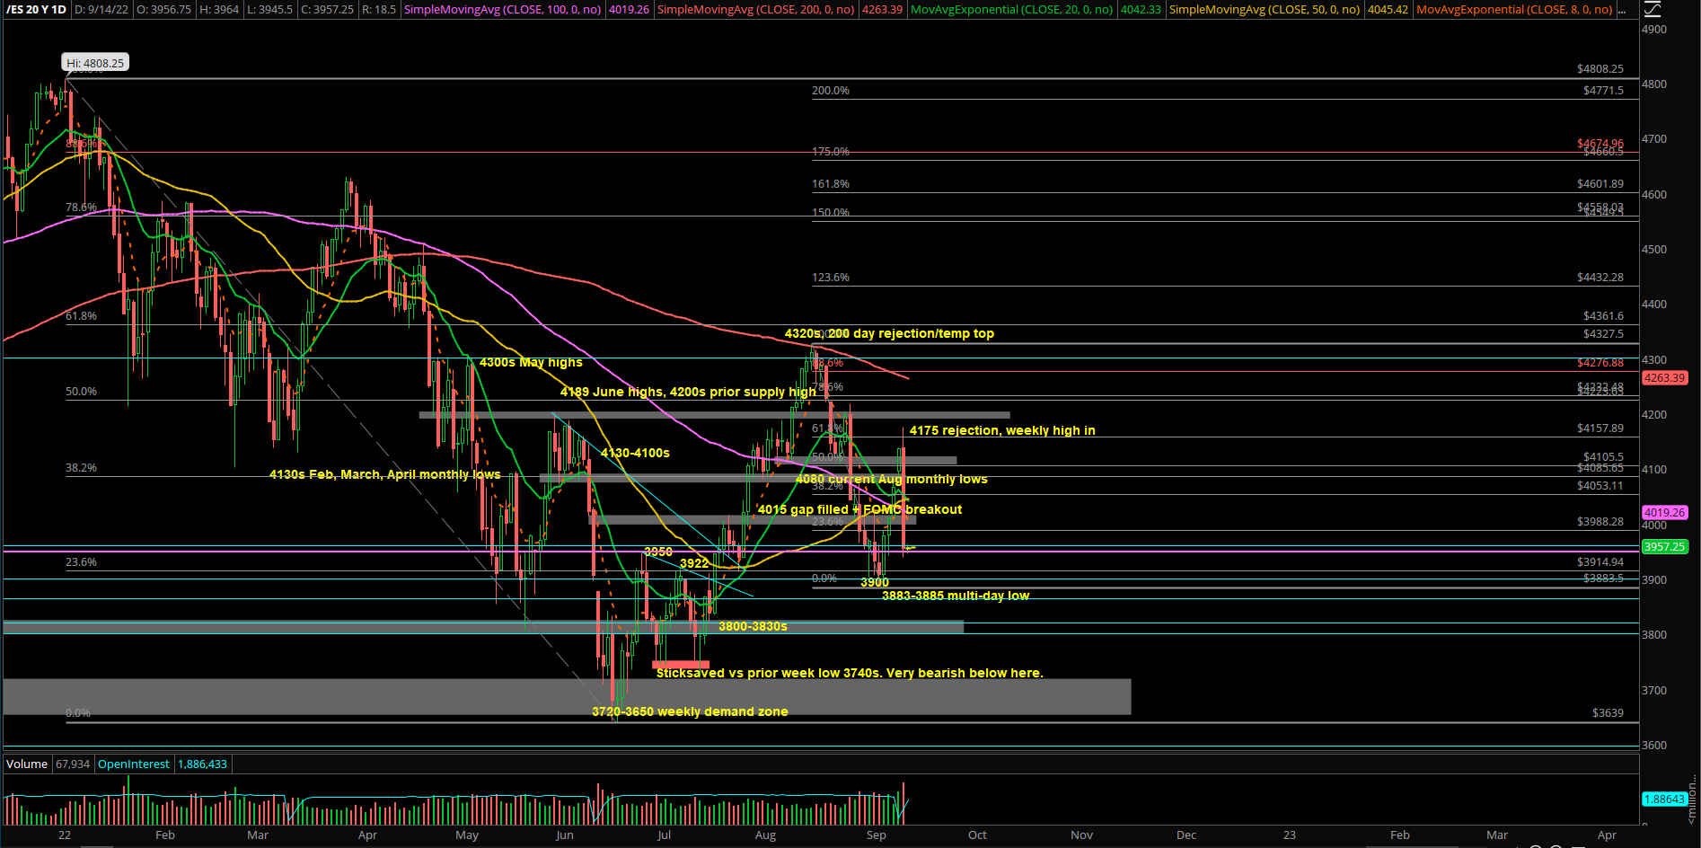Click the 4500 price axis tick

(x=1654, y=250)
